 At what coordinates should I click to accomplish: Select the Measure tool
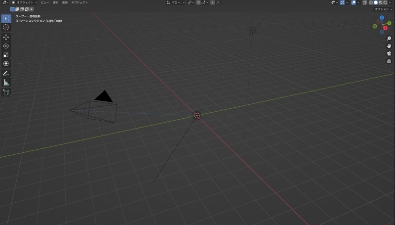[6, 83]
